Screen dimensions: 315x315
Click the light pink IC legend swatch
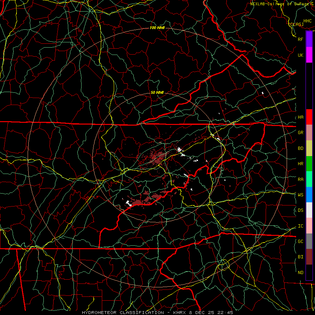pos(309,226)
